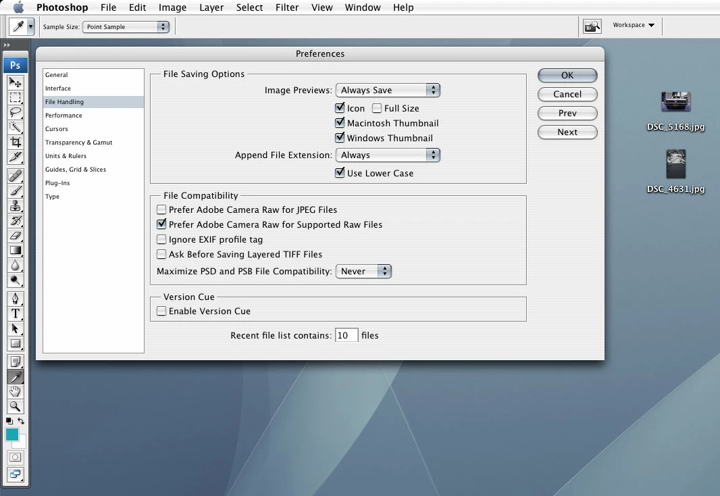The width and height of the screenshot is (720, 496).
Task: Select the Brush tool
Action: tap(15, 191)
